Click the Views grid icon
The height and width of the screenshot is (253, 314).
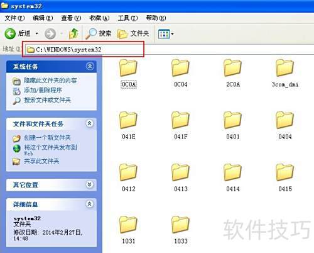[x=164, y=34]
